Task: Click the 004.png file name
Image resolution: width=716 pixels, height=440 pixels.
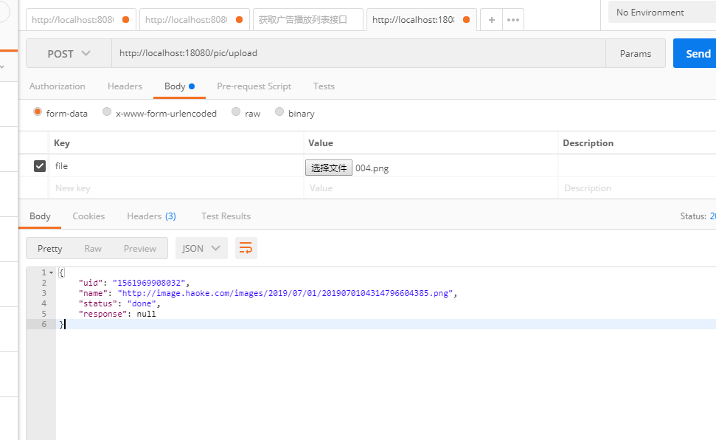Action: click(x=372, y=168)
